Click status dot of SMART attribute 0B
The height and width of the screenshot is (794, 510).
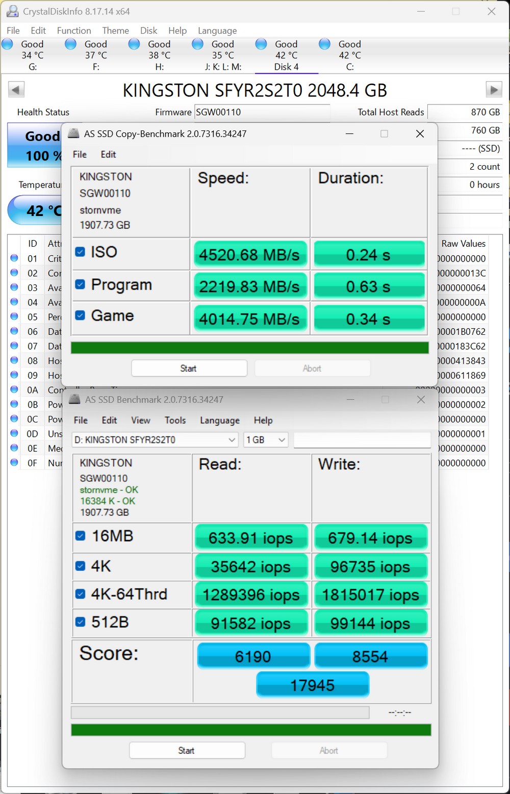pyautogui.click(x=14, y=404)
